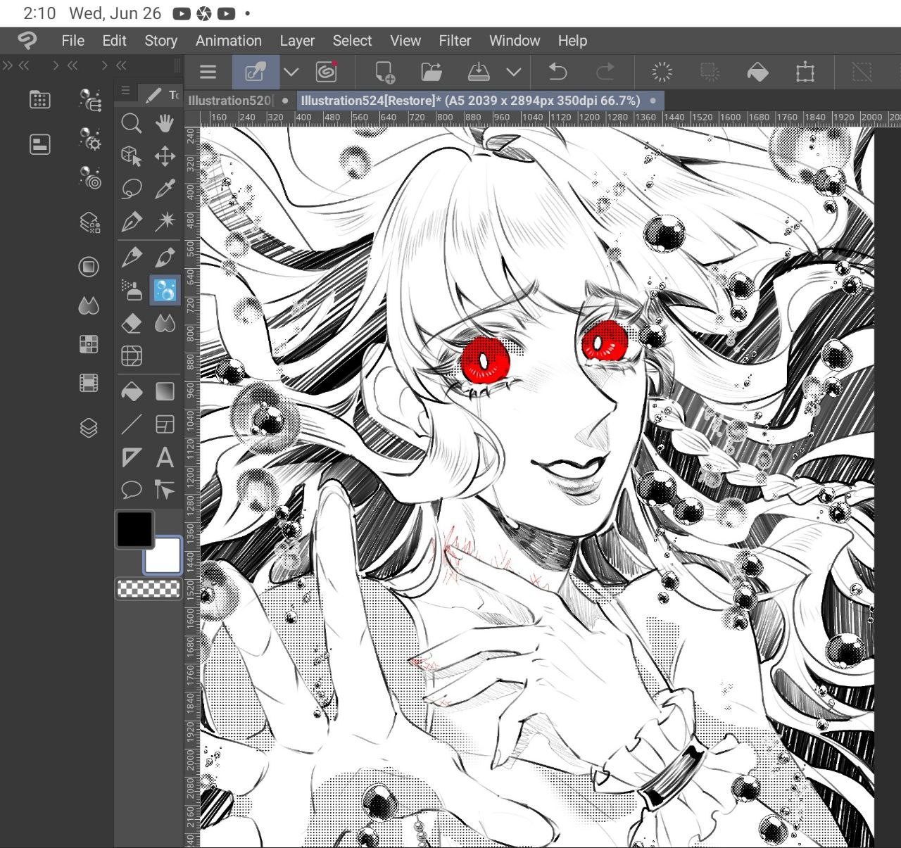Open the tool palette's small menu icon

click(125, 91)
